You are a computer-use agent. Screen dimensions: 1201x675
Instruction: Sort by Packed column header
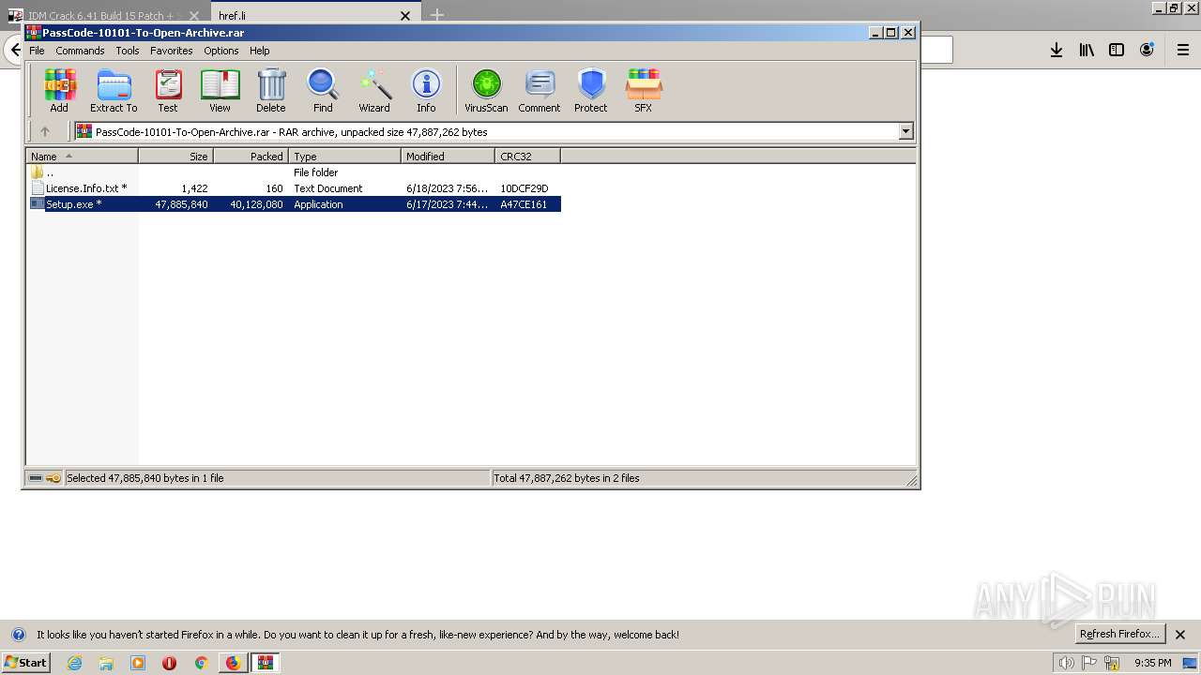click(x=251, y=157)
